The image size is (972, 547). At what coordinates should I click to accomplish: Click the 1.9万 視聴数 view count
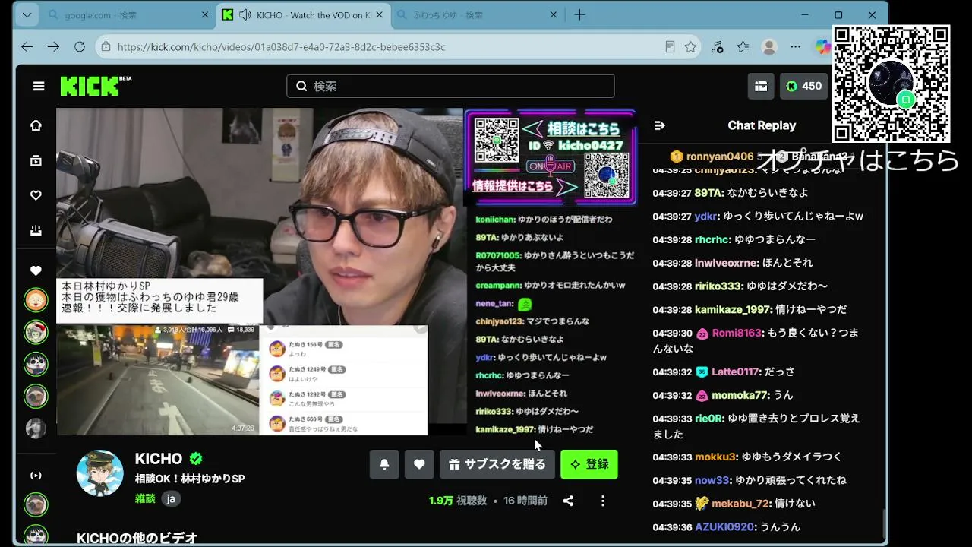click(x=458, y=501)
